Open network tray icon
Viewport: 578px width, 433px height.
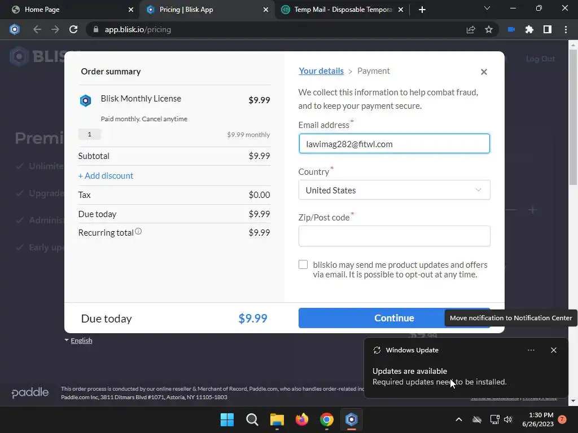(494, 419)
